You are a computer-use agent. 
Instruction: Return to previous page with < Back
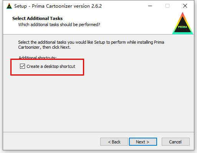pyautogui.click(x=114, y=141)
